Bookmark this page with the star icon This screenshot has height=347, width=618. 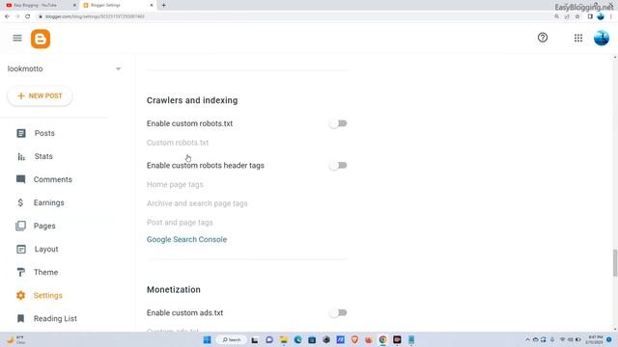pyautogui.click(x=577, y=16)
